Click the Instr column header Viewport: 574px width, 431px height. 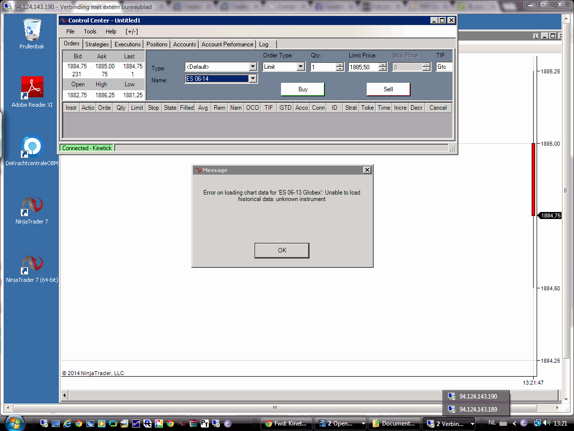click(x=71, y=108)
